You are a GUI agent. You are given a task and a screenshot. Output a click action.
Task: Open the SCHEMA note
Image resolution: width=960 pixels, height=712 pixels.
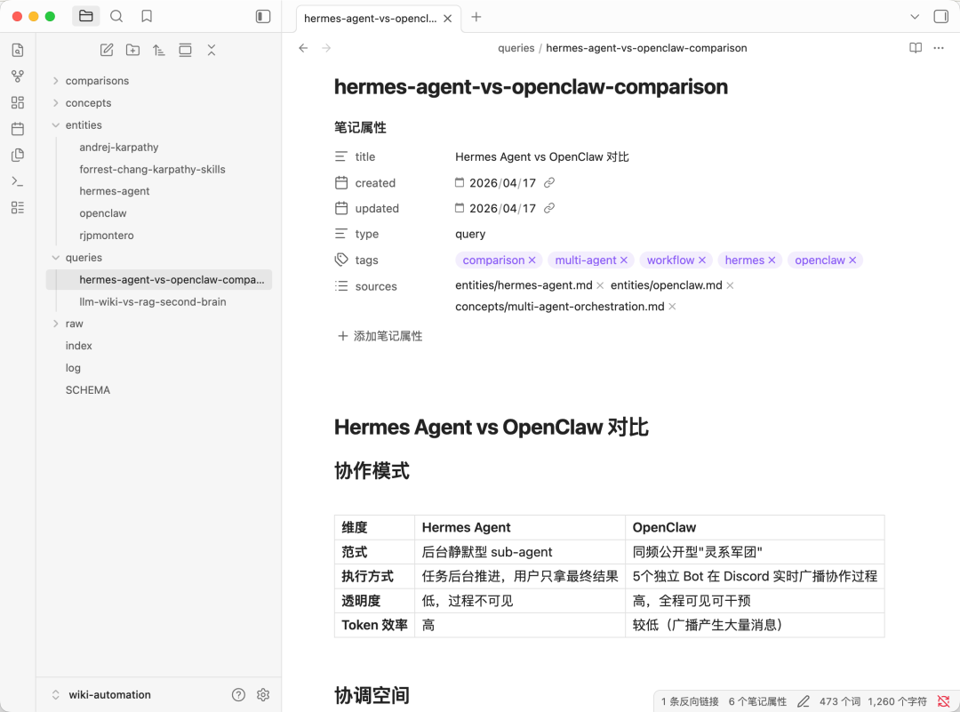[x=87, y=390]
